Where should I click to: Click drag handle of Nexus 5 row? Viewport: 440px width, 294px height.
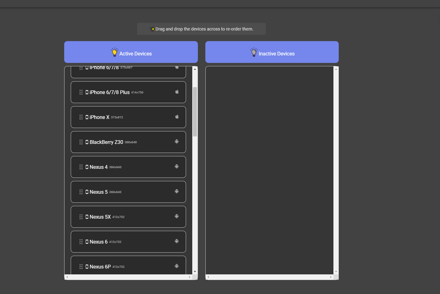[x=81, y=192]
